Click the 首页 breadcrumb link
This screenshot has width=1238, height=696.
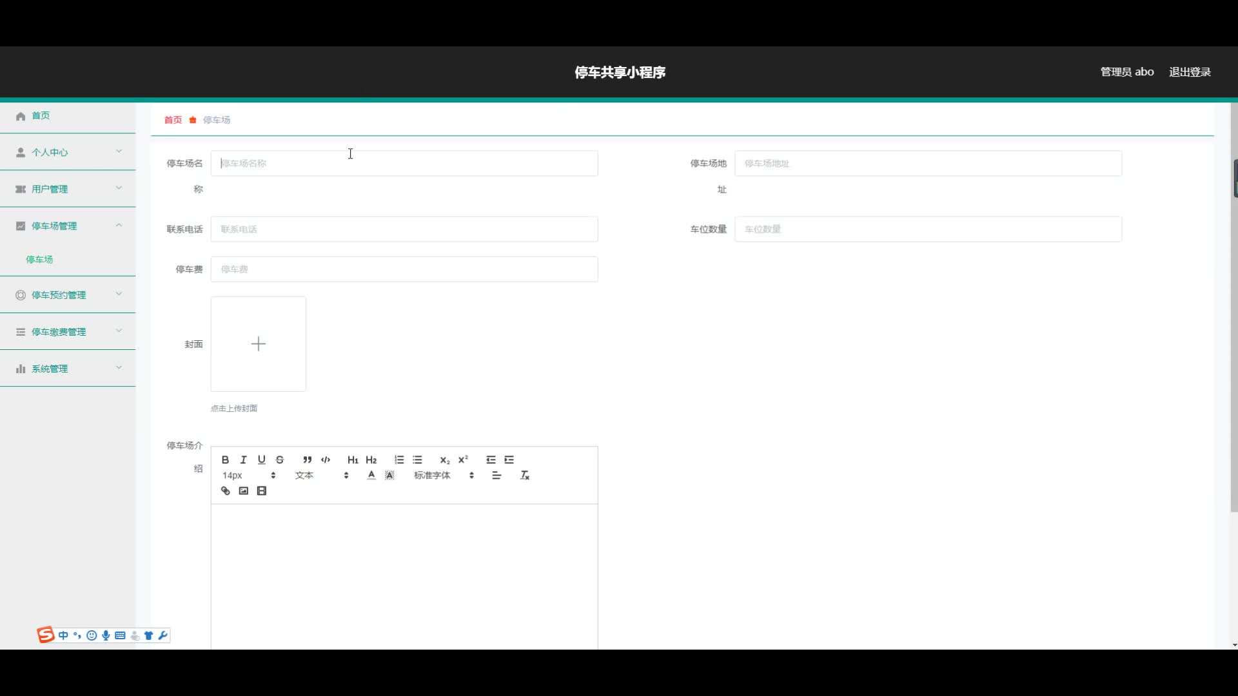[x=173, y=120]
